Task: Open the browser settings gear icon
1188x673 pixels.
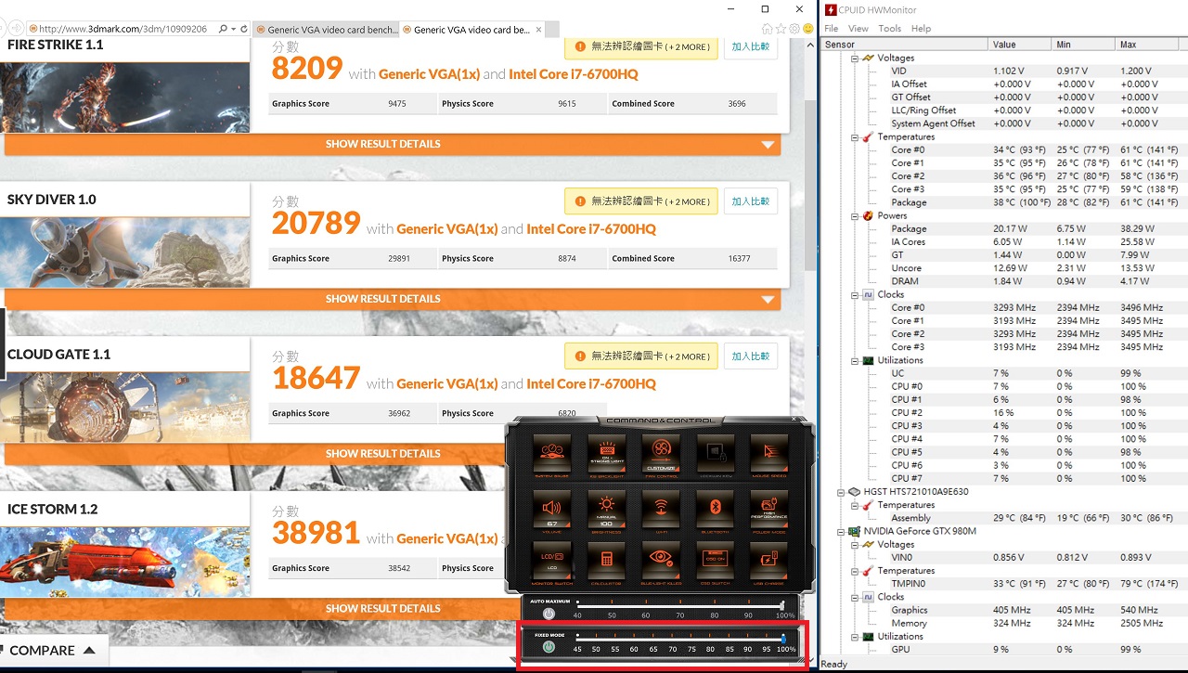Action: (794, 29)
